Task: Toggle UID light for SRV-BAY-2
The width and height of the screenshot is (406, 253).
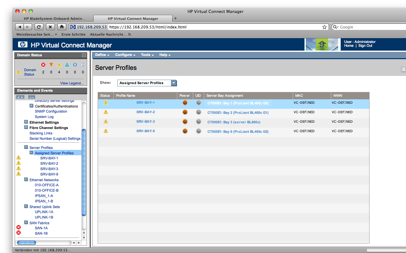Action: [x=199, y=112]
